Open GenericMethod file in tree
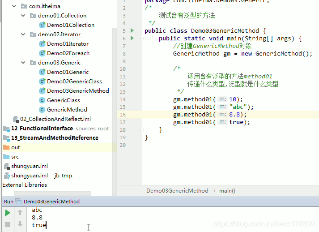 (x=67, y=110)
